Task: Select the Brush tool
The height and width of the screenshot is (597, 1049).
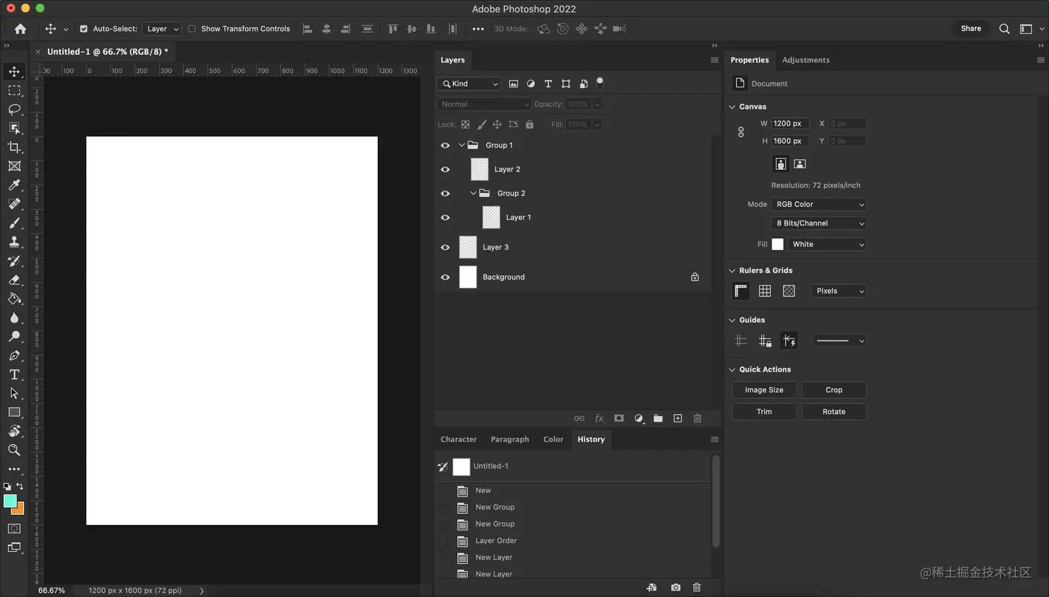Action: [x=14, y=223]
